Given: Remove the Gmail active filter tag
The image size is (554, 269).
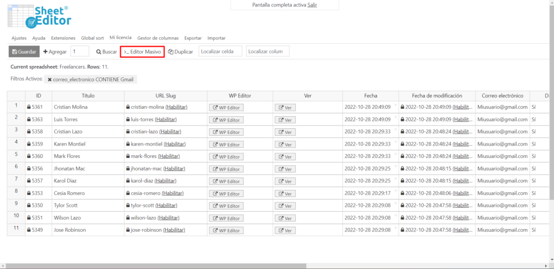Looking at the screenshot, I should (x=50, y=80).
